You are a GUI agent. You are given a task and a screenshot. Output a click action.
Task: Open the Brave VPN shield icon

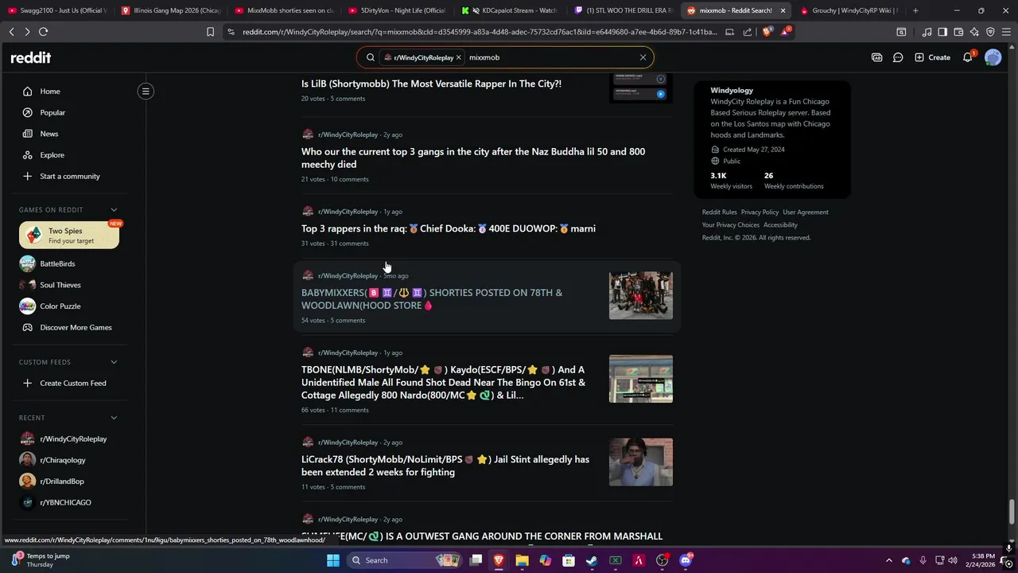[x=990, y=32]
